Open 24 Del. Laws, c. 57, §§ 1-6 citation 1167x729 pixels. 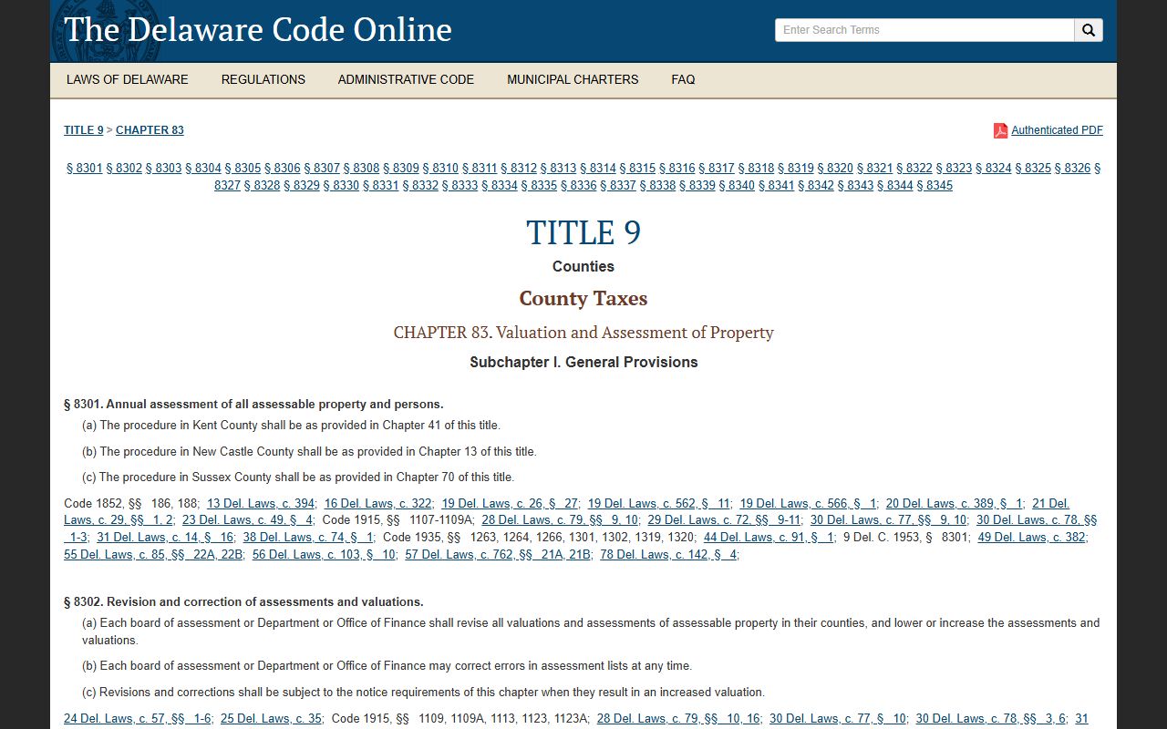tap(138, 719)
